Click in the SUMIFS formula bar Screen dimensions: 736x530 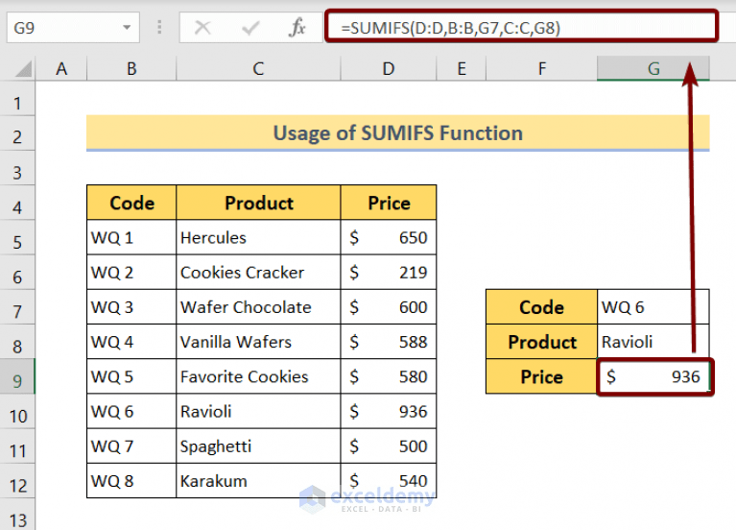[x=521, y=28]
